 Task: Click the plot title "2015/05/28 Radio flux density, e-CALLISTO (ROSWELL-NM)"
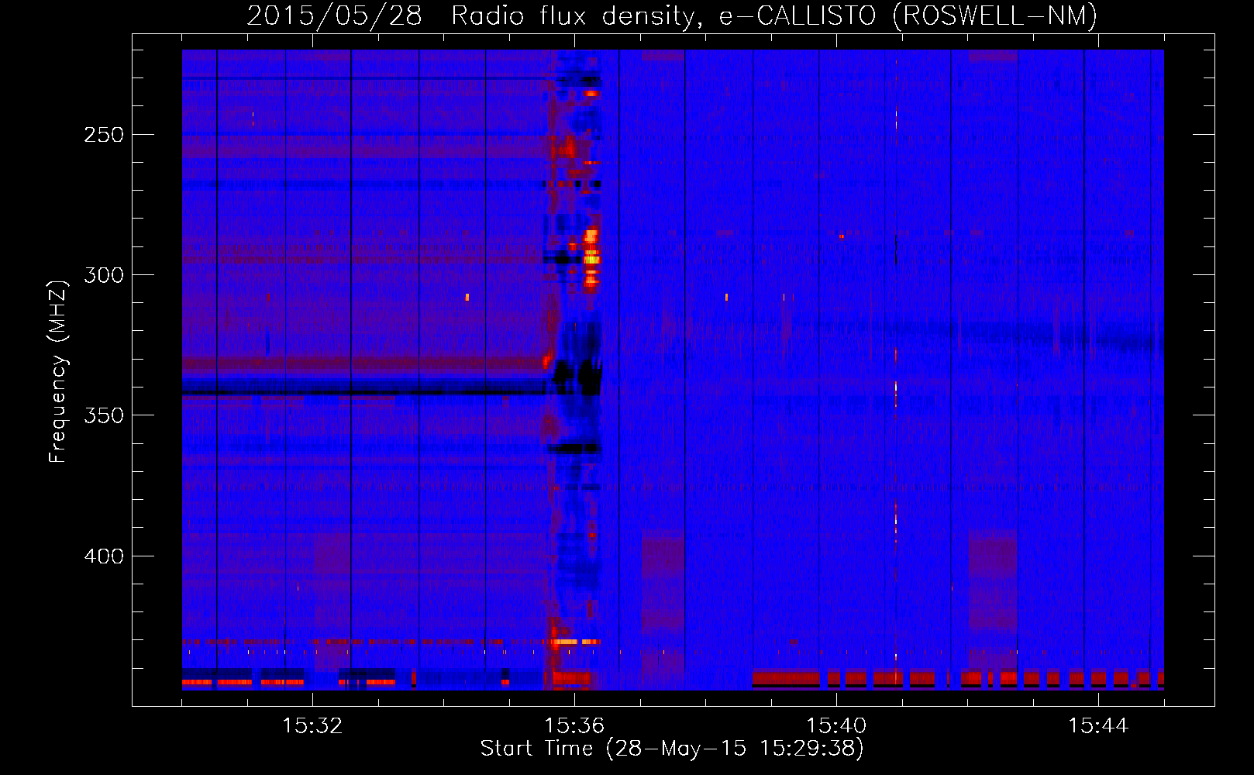pyautogui.click(x=672, y=15)
